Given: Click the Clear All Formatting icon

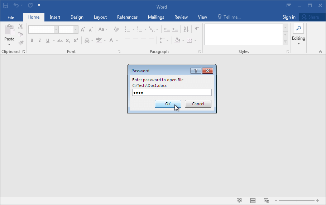Looking at the screenshot, I should (x=116, y=29).
